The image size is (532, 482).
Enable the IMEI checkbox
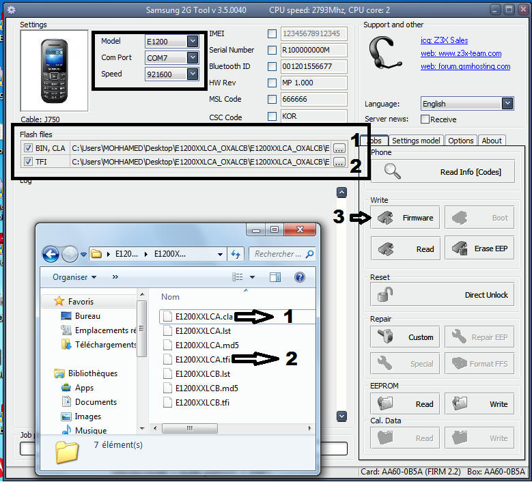pos(272,33)
